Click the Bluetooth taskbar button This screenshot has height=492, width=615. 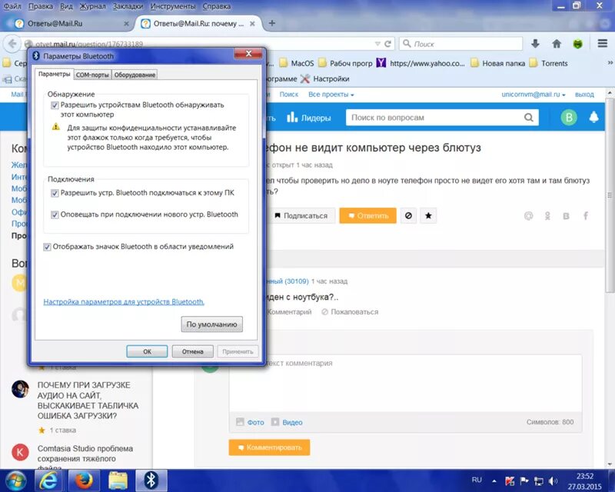click(x=151, y=480)
